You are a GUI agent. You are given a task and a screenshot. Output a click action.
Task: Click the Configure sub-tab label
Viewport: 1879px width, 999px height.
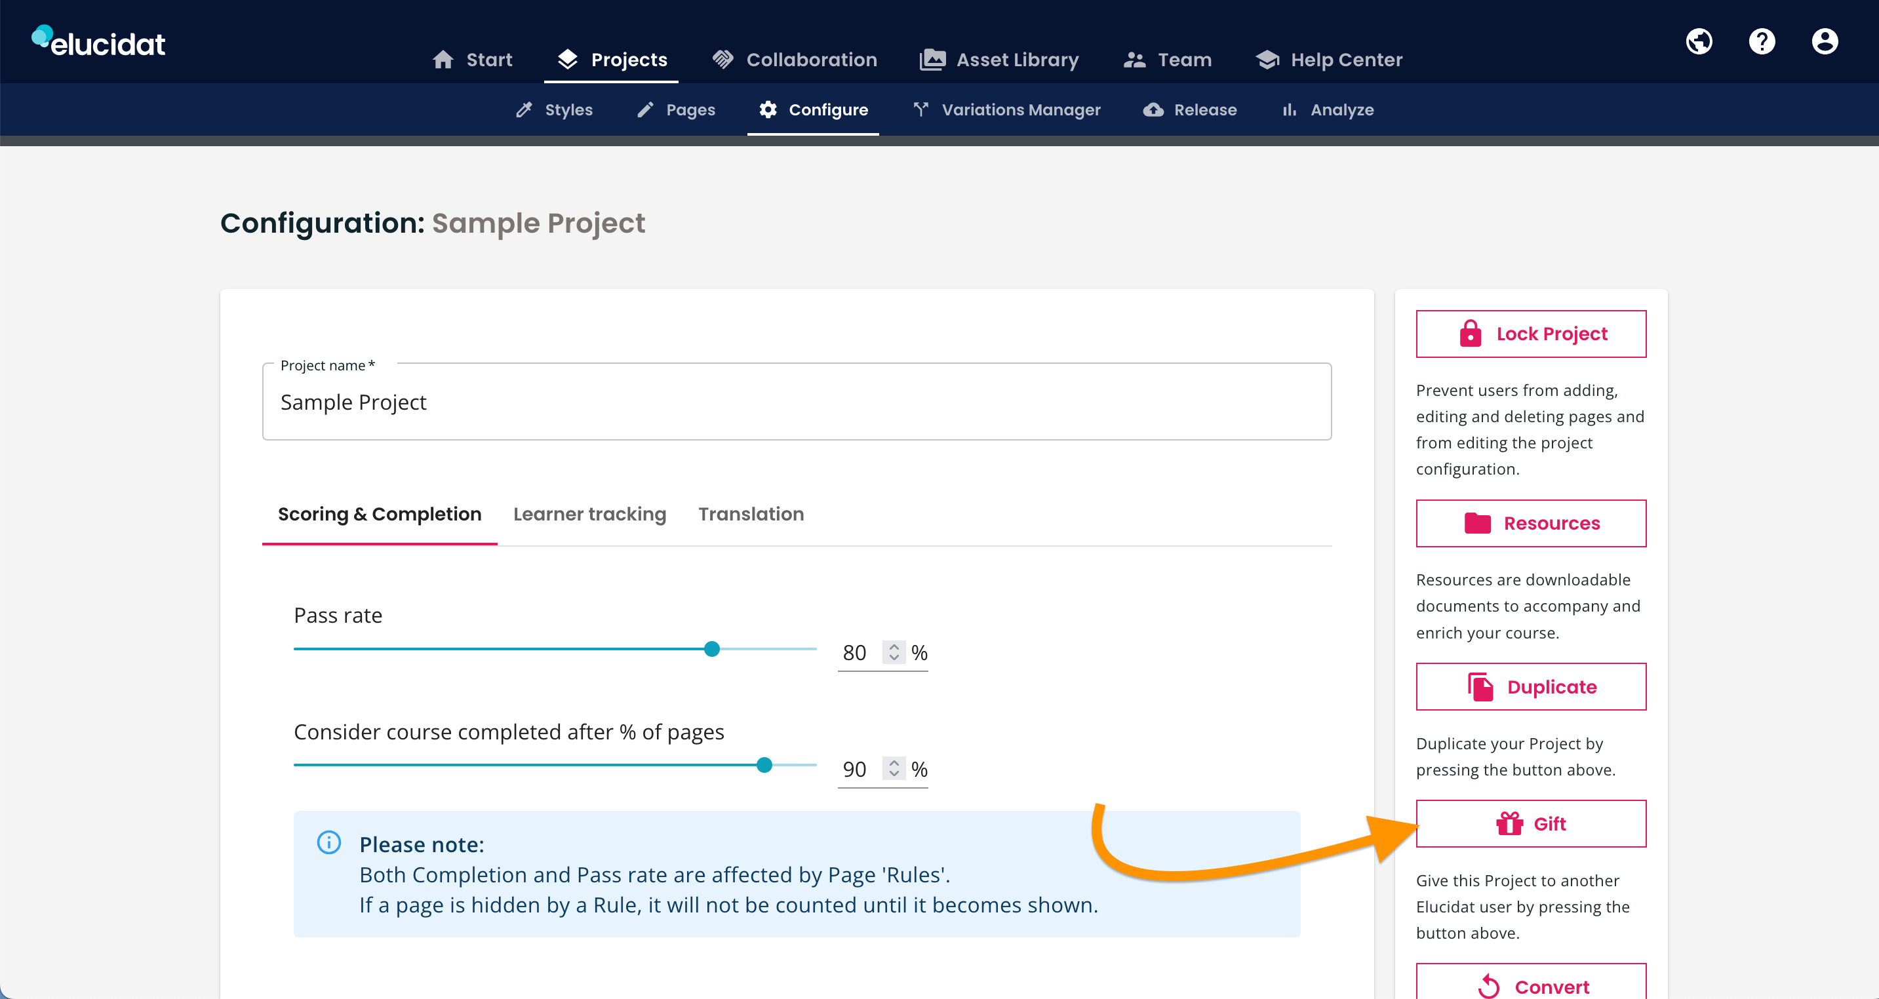pyautogui.click(x=828, y=110)
